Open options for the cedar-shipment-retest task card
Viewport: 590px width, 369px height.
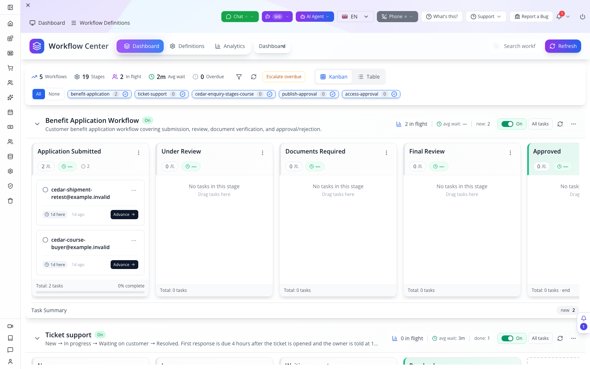click(x=134, y=190)
